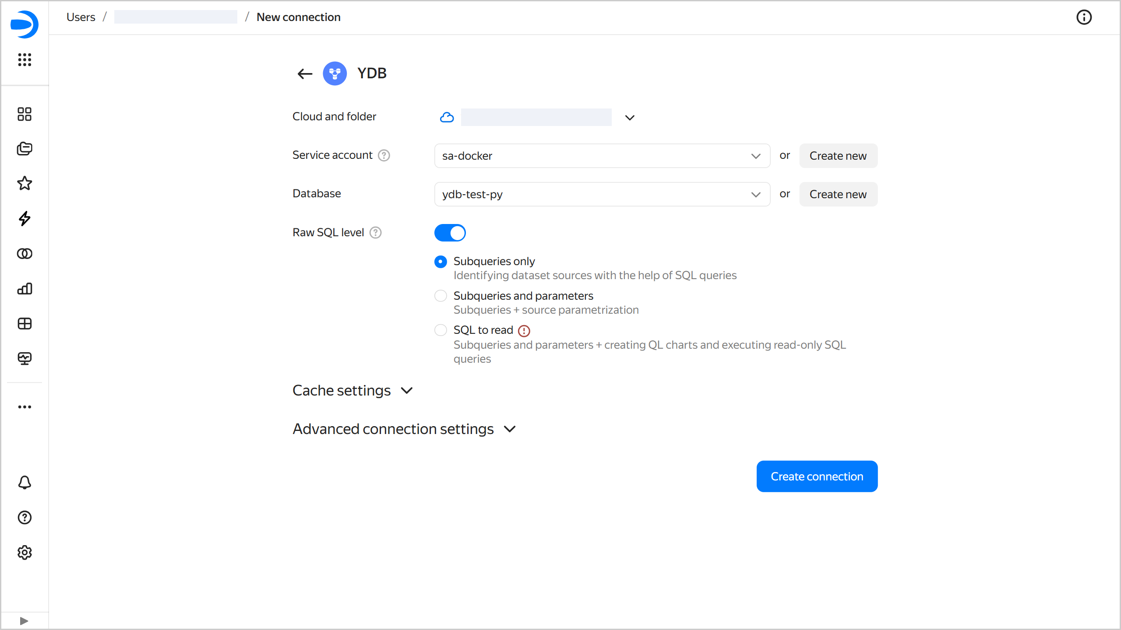Click Users breadcrumb link
Viewport: 1121px width, 630px height.
(81, 17)
